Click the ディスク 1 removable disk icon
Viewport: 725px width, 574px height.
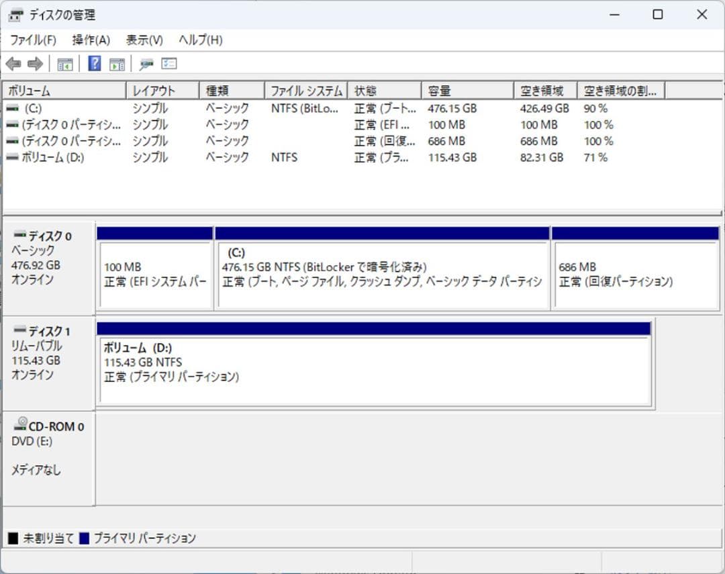pyautogui.click(x=21, y=329)
